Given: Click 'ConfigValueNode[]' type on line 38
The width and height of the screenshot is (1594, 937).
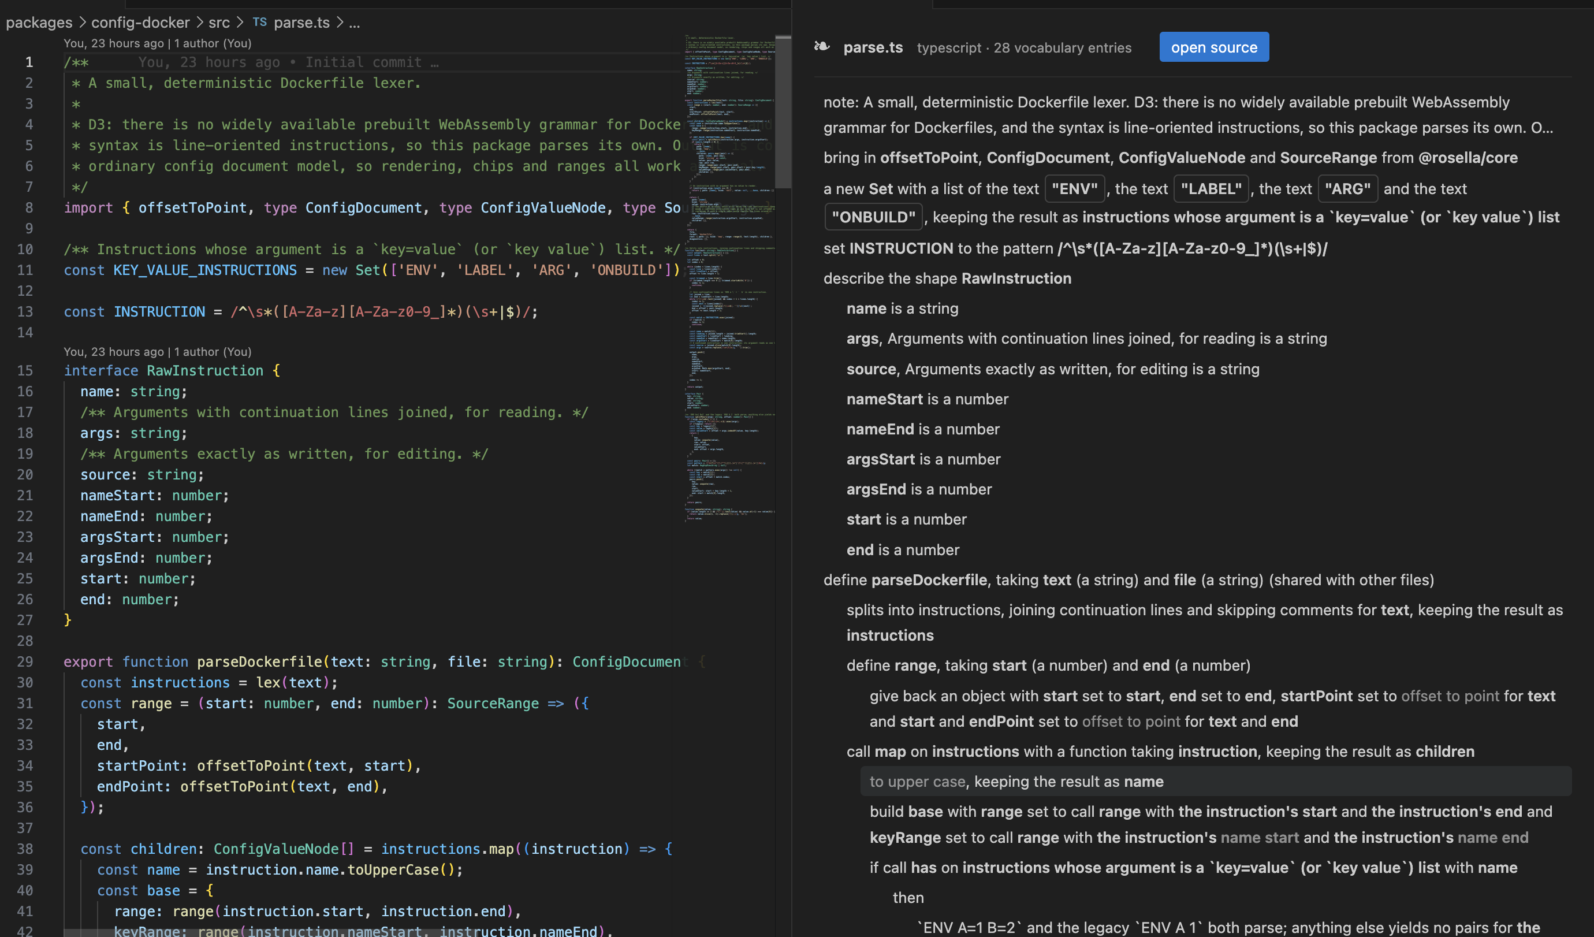Looking at the screenshot, I should [284, 849].
